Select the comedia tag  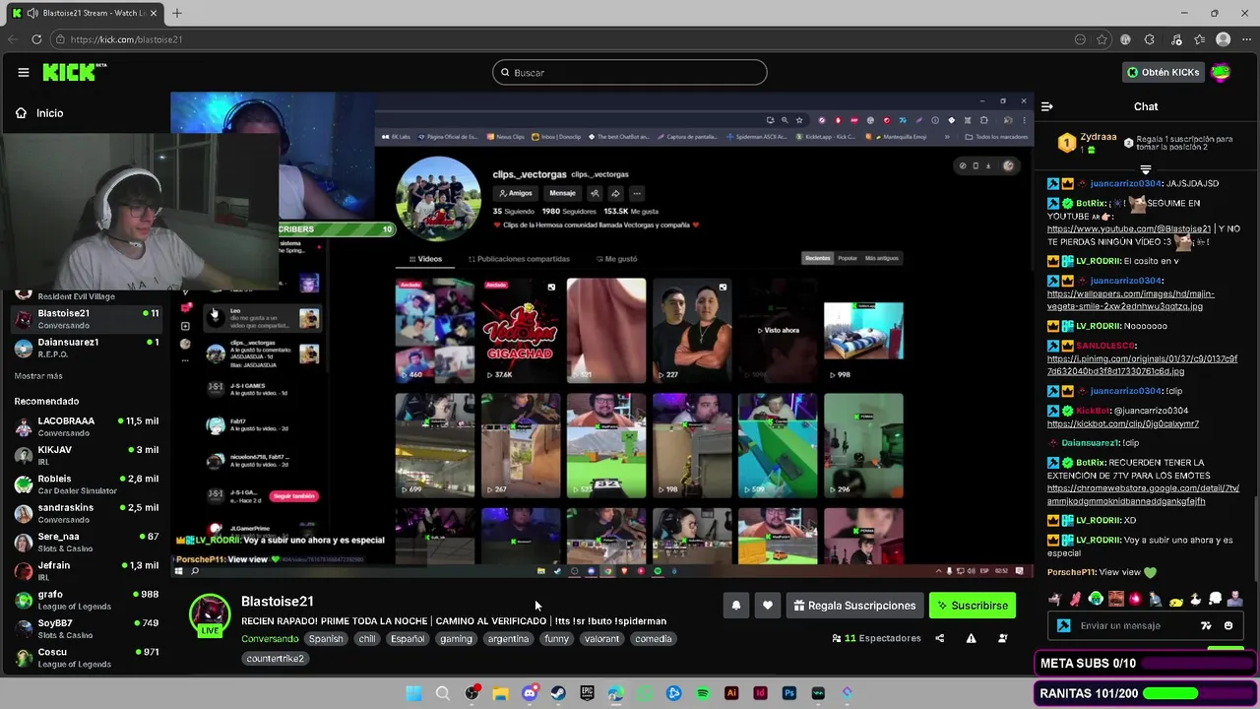pyautogui.click(x=653, y=638)
